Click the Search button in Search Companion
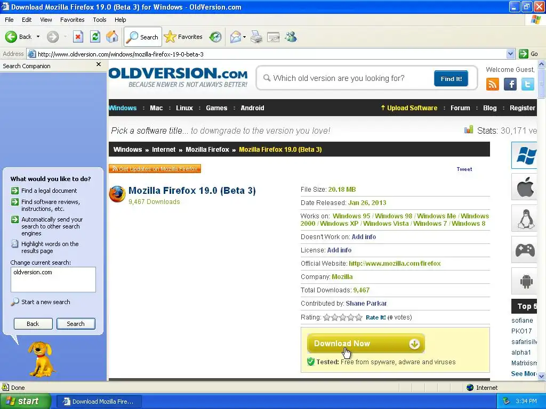 [x=76, y=324]
